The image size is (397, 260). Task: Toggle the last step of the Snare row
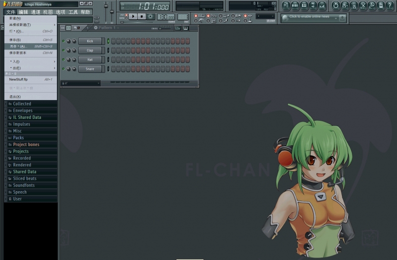[x=188, y=69]
